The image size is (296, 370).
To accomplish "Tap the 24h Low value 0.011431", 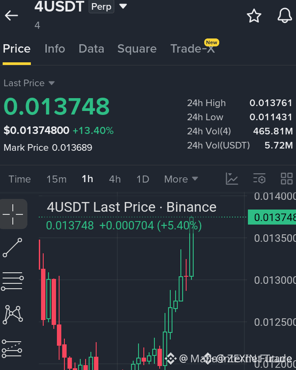I will 271,117.
